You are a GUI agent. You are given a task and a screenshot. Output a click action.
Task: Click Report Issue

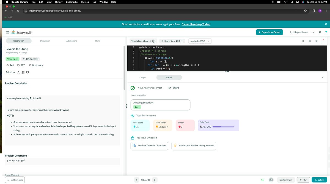click(x=299, y=32)
